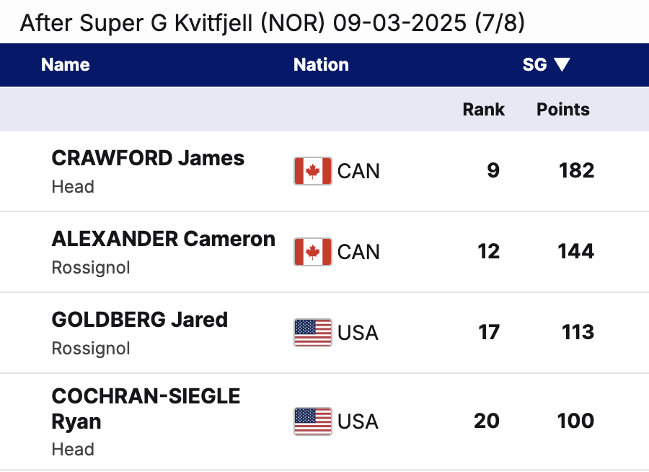Click the Points subheader
The image size is (649, 472).
pos(563,110)
